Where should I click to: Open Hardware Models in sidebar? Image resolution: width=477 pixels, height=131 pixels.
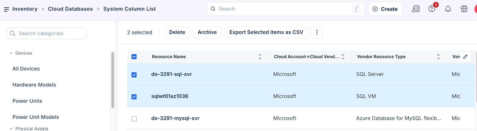34,85
